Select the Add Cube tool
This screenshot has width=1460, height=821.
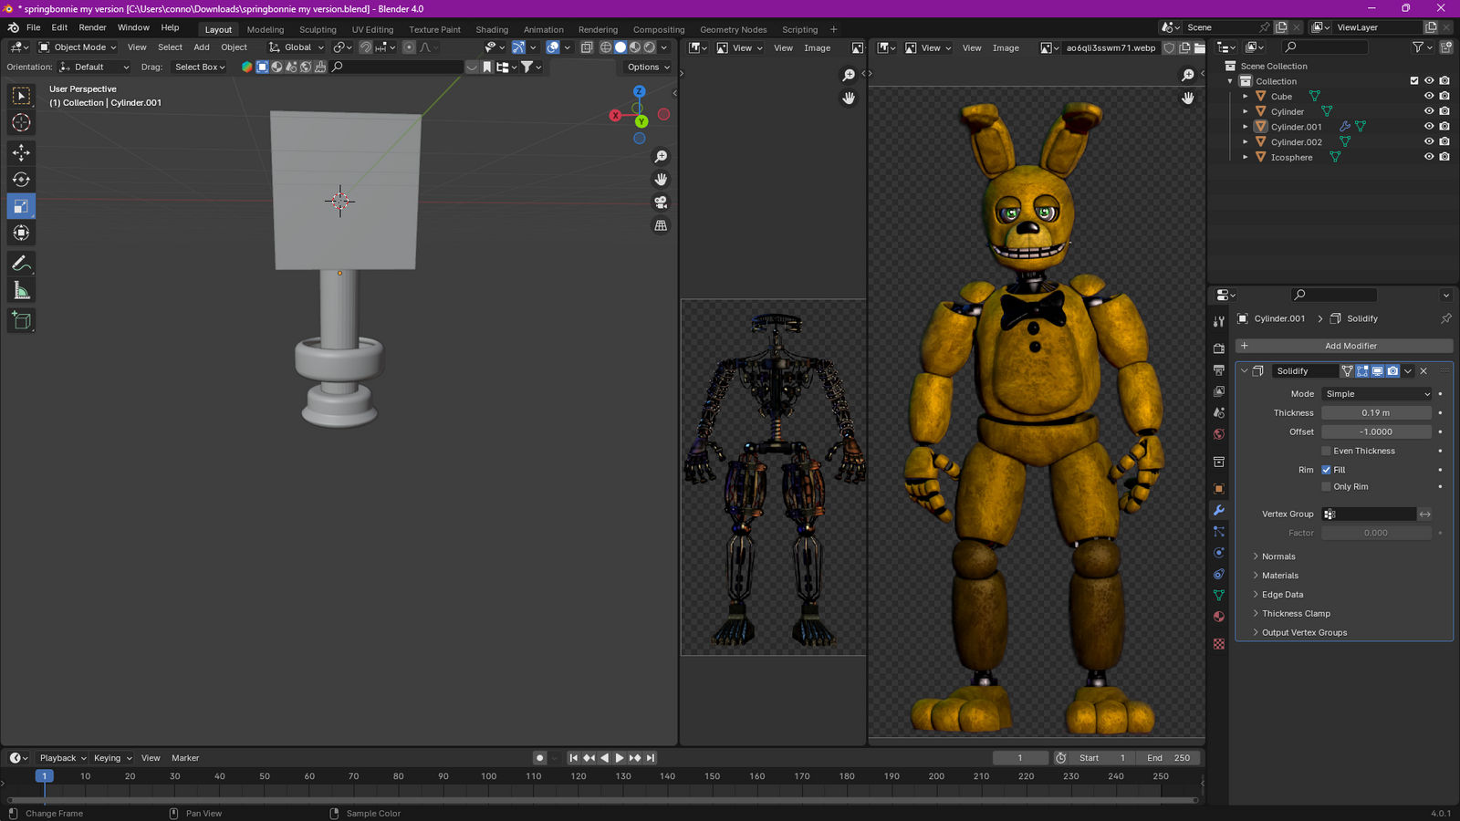tap(21, 321)
